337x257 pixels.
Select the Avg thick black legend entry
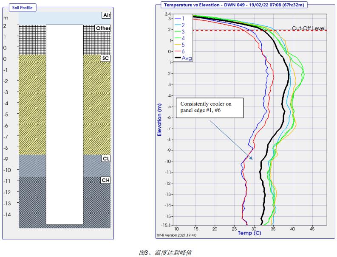coord(183,58)
